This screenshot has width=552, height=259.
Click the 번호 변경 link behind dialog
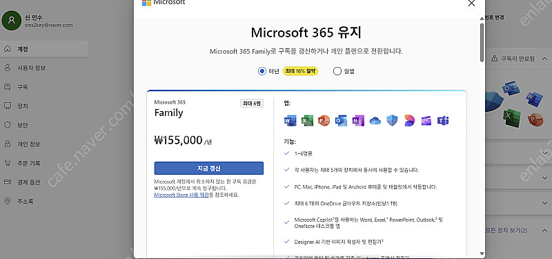coord(495,17)
